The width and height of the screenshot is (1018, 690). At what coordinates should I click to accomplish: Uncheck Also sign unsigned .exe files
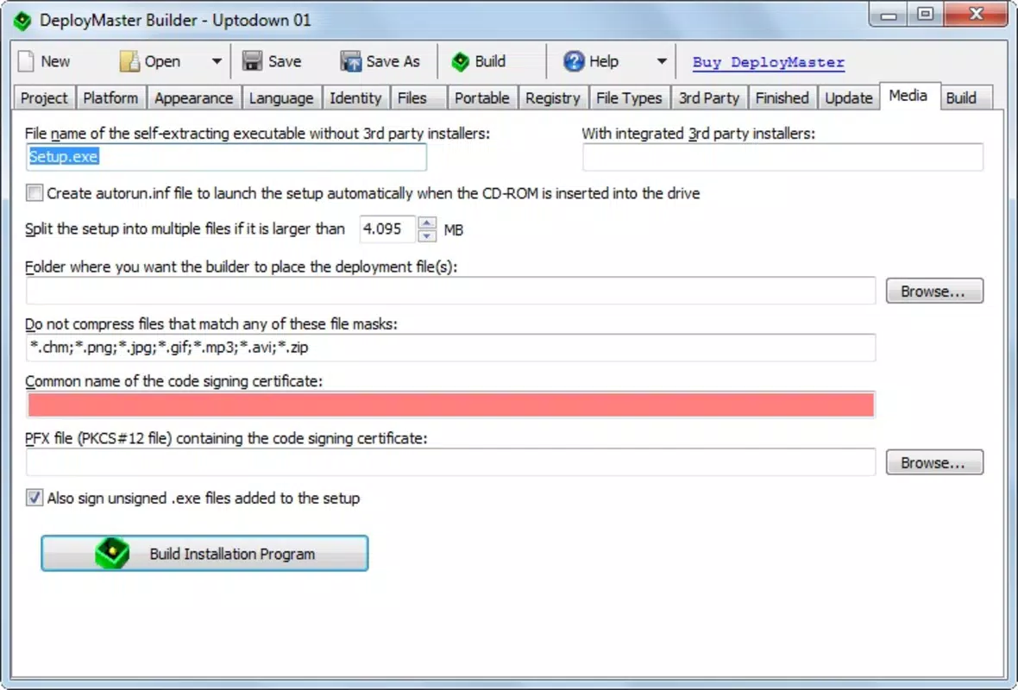(x=35, y=498)
